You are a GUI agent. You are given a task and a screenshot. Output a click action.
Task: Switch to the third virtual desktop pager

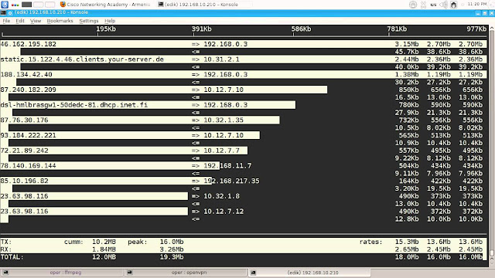point(49,5)
